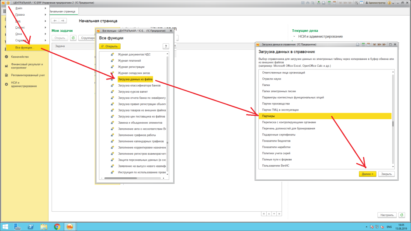Select Подарочные сертификаты in catalog list
The height and width of the screenshot is (231, 411).
tap(325, 134)
